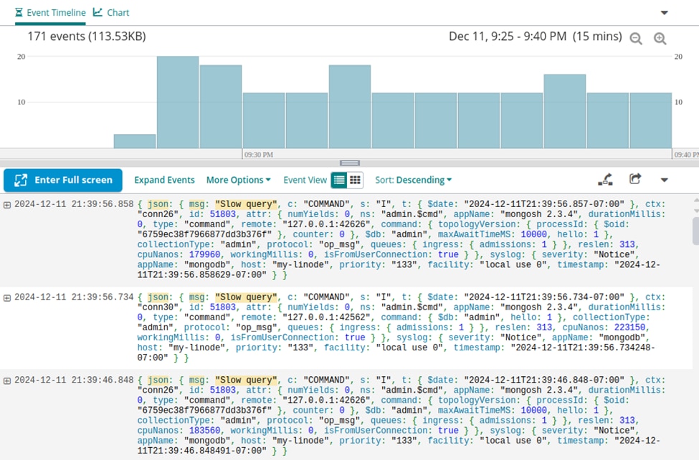Switch Event View to grid layout
The width and height of the screenshot is (699, 460).
[x=355, y=180]
